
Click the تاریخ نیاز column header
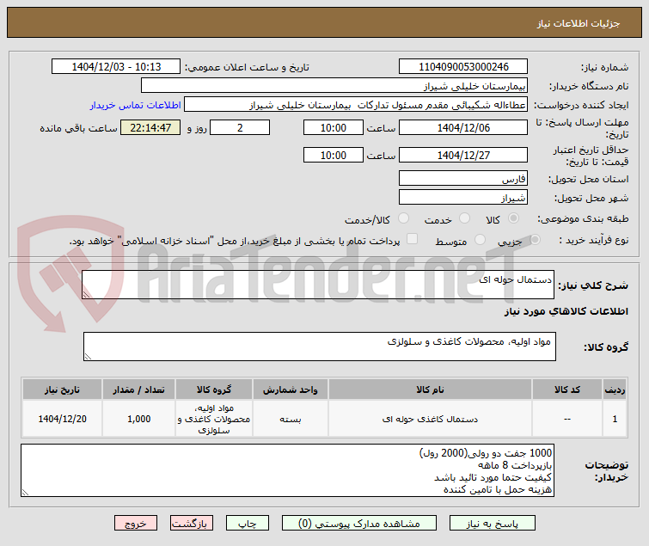tap(62, 390)
